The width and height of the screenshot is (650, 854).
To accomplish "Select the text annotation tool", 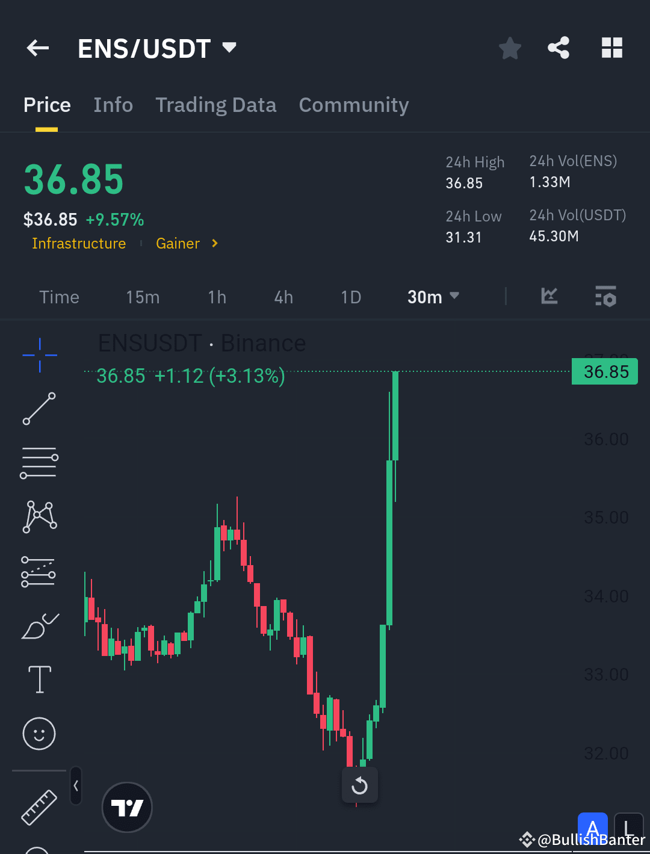I will [39, 679].
